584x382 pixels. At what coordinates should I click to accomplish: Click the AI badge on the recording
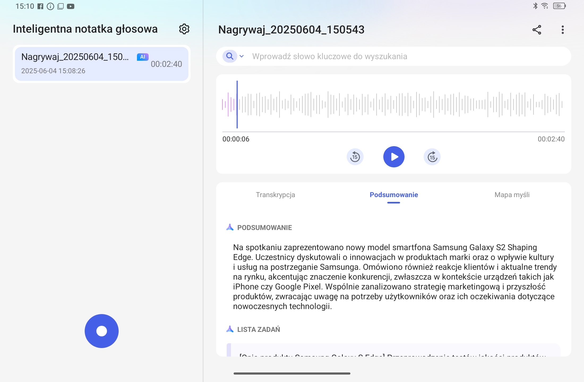[143, 57]
